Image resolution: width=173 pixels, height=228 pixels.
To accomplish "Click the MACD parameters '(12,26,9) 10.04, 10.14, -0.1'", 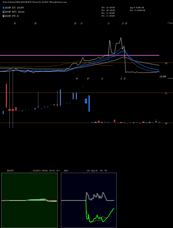I will 45,171.
